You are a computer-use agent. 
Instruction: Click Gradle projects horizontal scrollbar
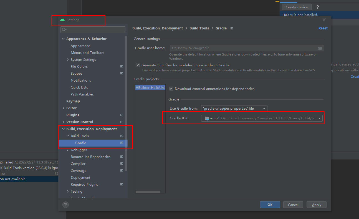coord(148,192)
